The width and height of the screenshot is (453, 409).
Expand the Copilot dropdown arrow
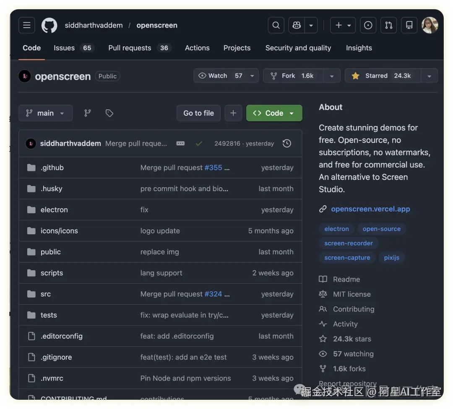[311, 26]
